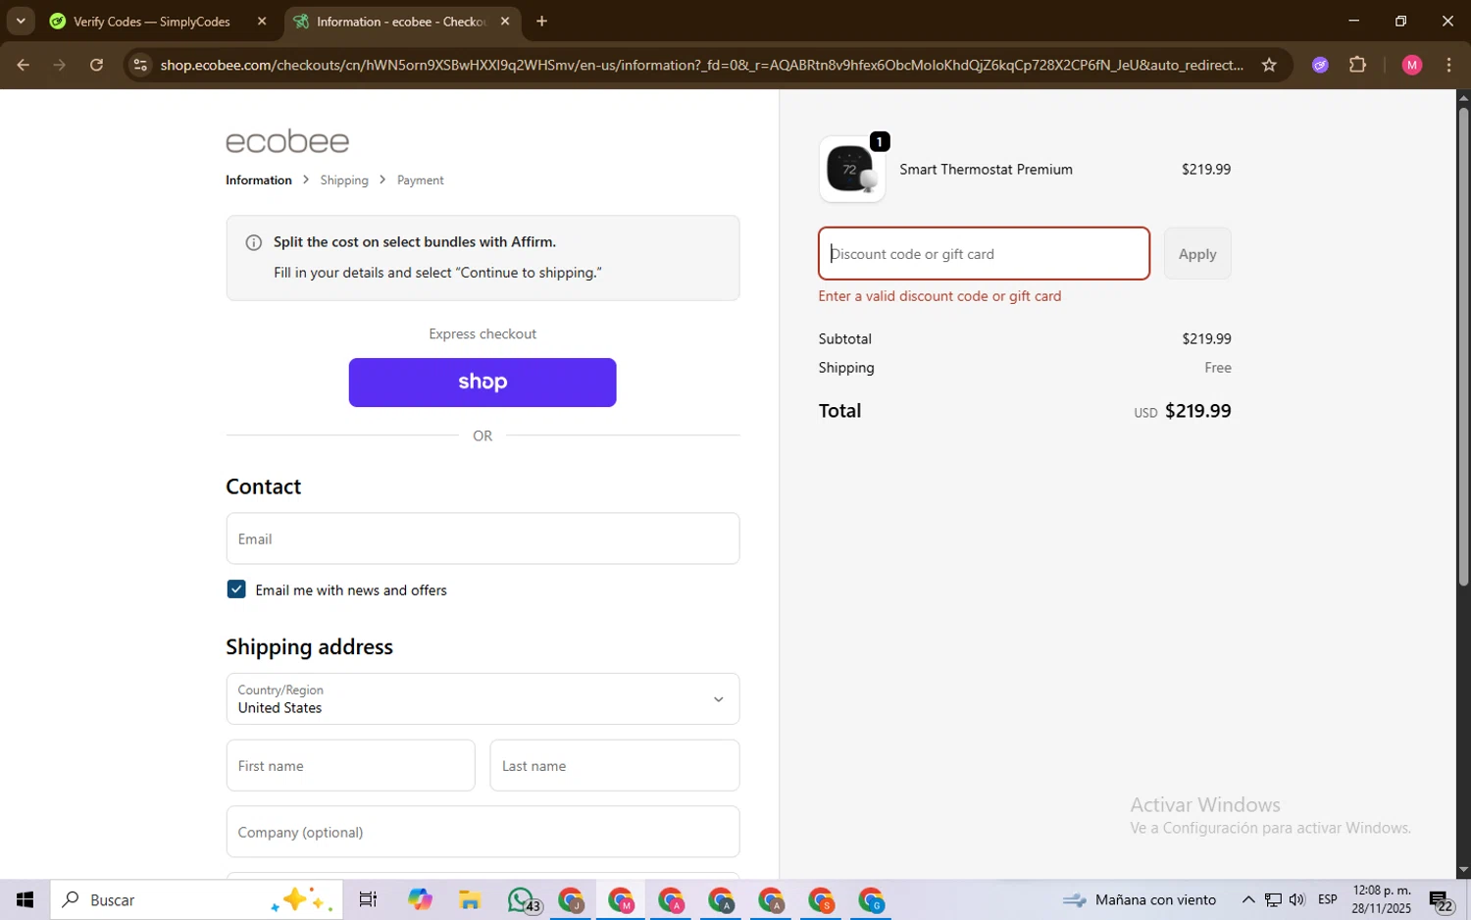Image resolution: width=1471 pixels, height=920 pixels.
Task: Open site information icon in address bar
Action: pos(140,65)
